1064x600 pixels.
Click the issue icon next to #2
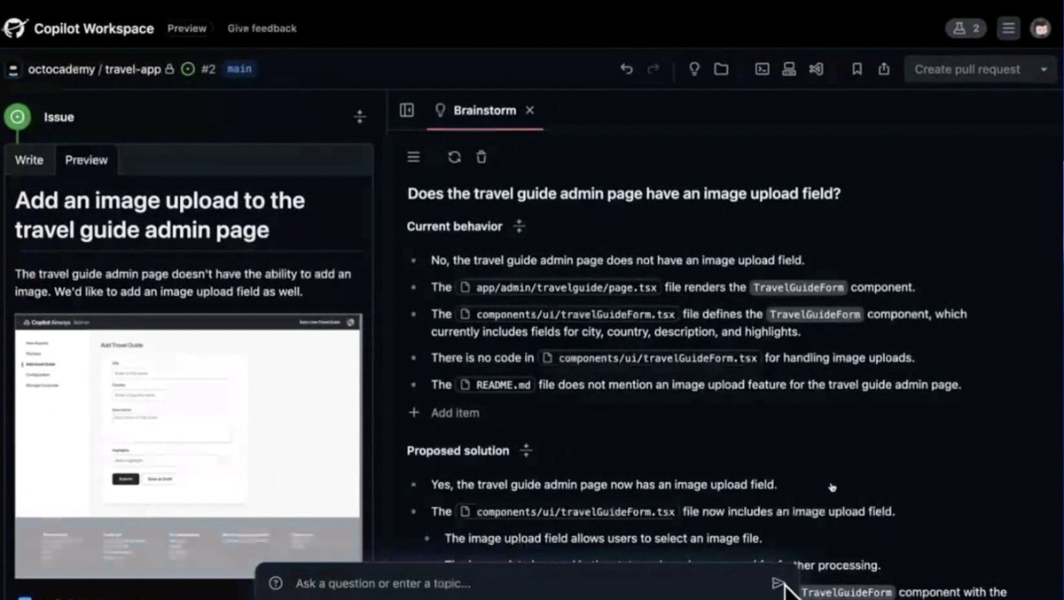point(187,69)
